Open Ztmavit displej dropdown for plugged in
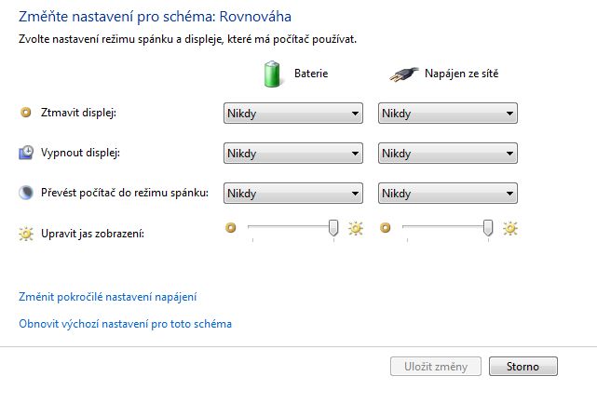This screenshot has width=597, height=403. coord(448,113)
